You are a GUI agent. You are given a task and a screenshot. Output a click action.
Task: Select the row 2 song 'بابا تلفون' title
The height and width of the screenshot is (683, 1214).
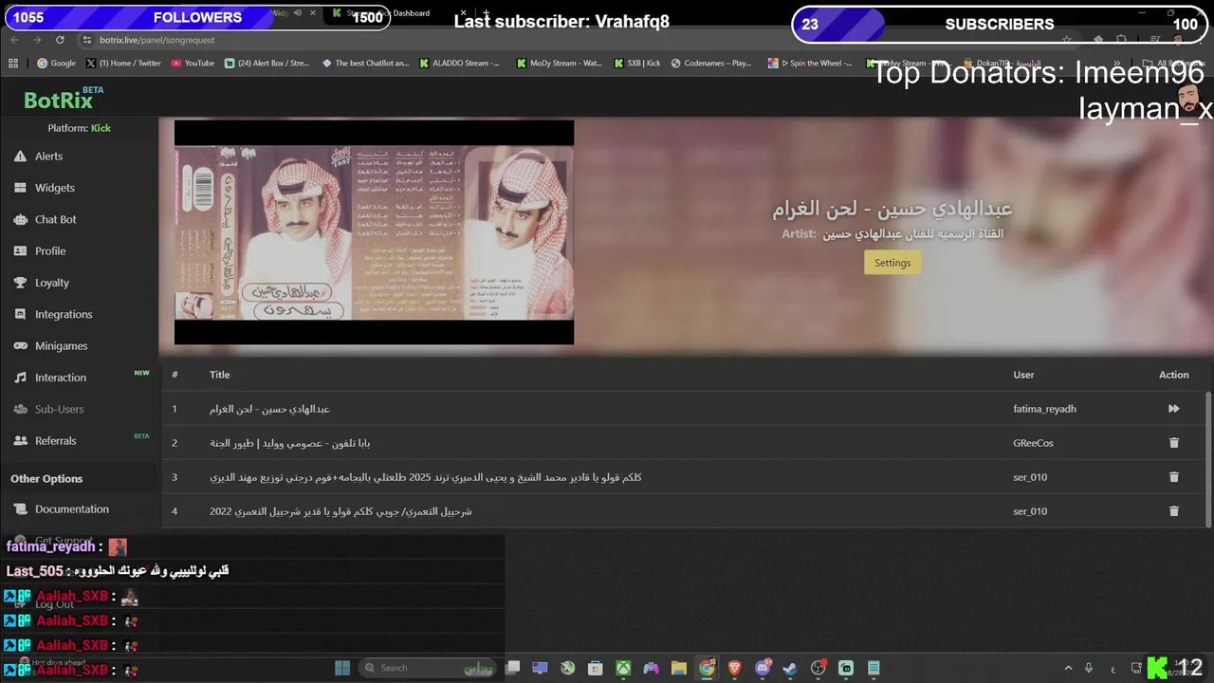tap(290, 443)
